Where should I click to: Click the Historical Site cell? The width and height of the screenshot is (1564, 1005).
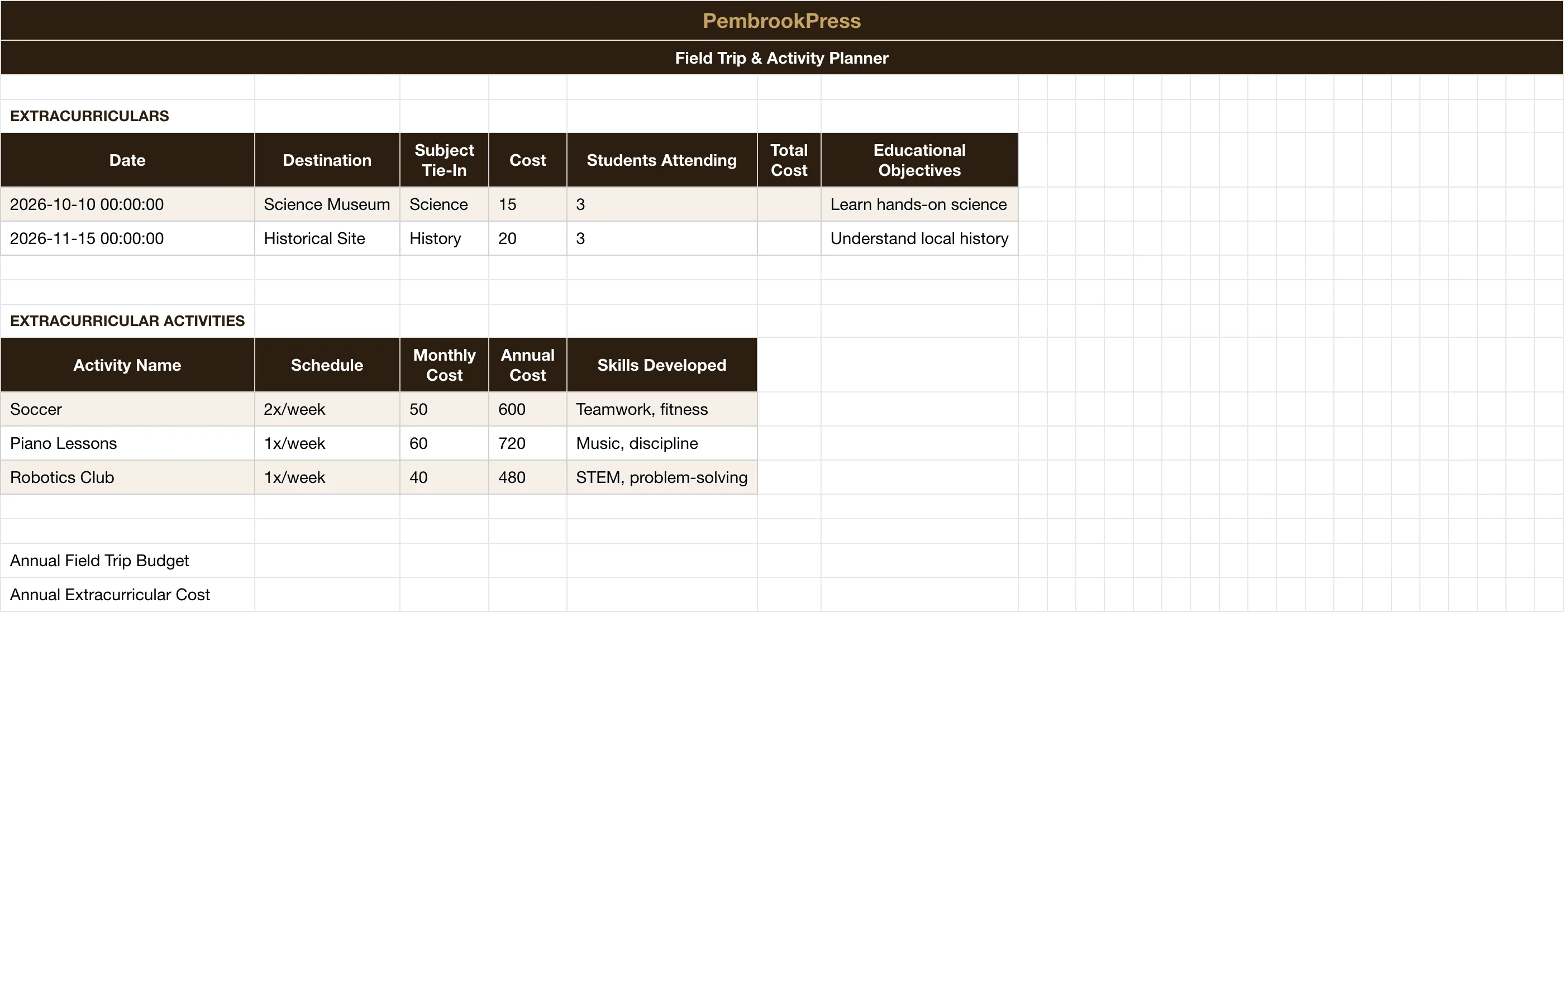[x=327, y=238]
